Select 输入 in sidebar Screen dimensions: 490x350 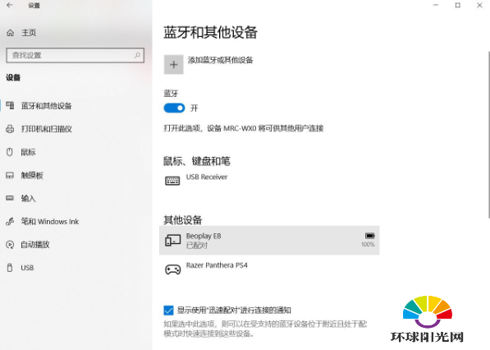pyautogui.click(x=28, y=198)
